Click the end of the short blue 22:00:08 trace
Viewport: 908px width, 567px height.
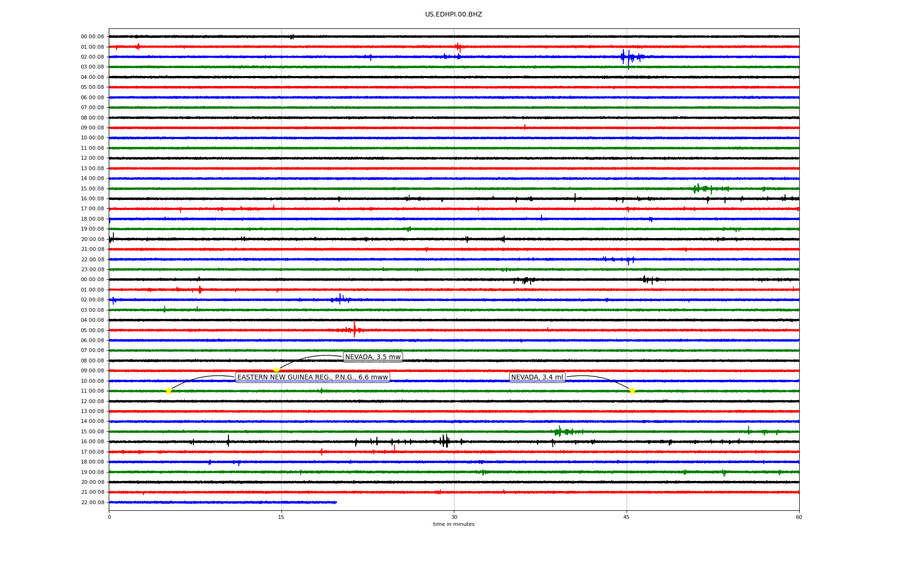[336, 502]
